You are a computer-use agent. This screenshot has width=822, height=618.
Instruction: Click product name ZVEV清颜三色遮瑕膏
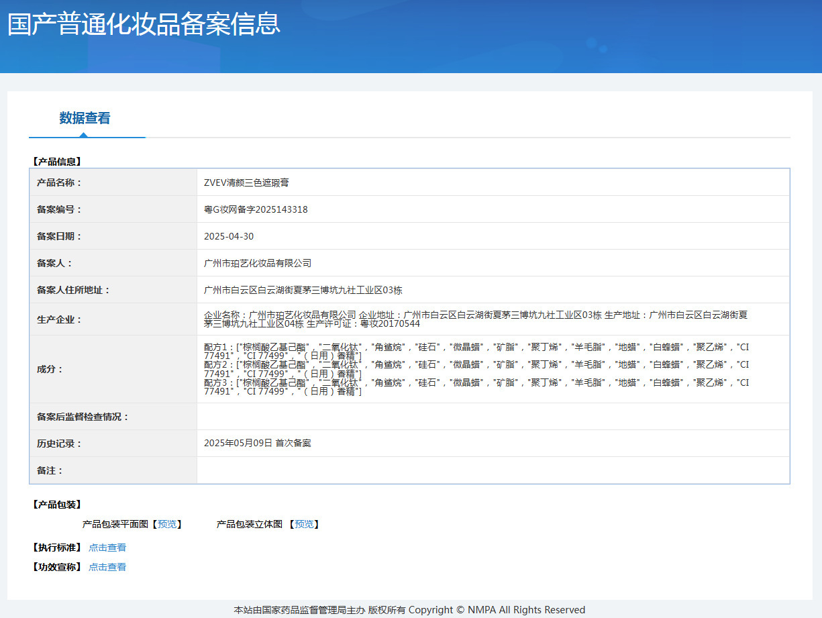[x=246, y=183]
